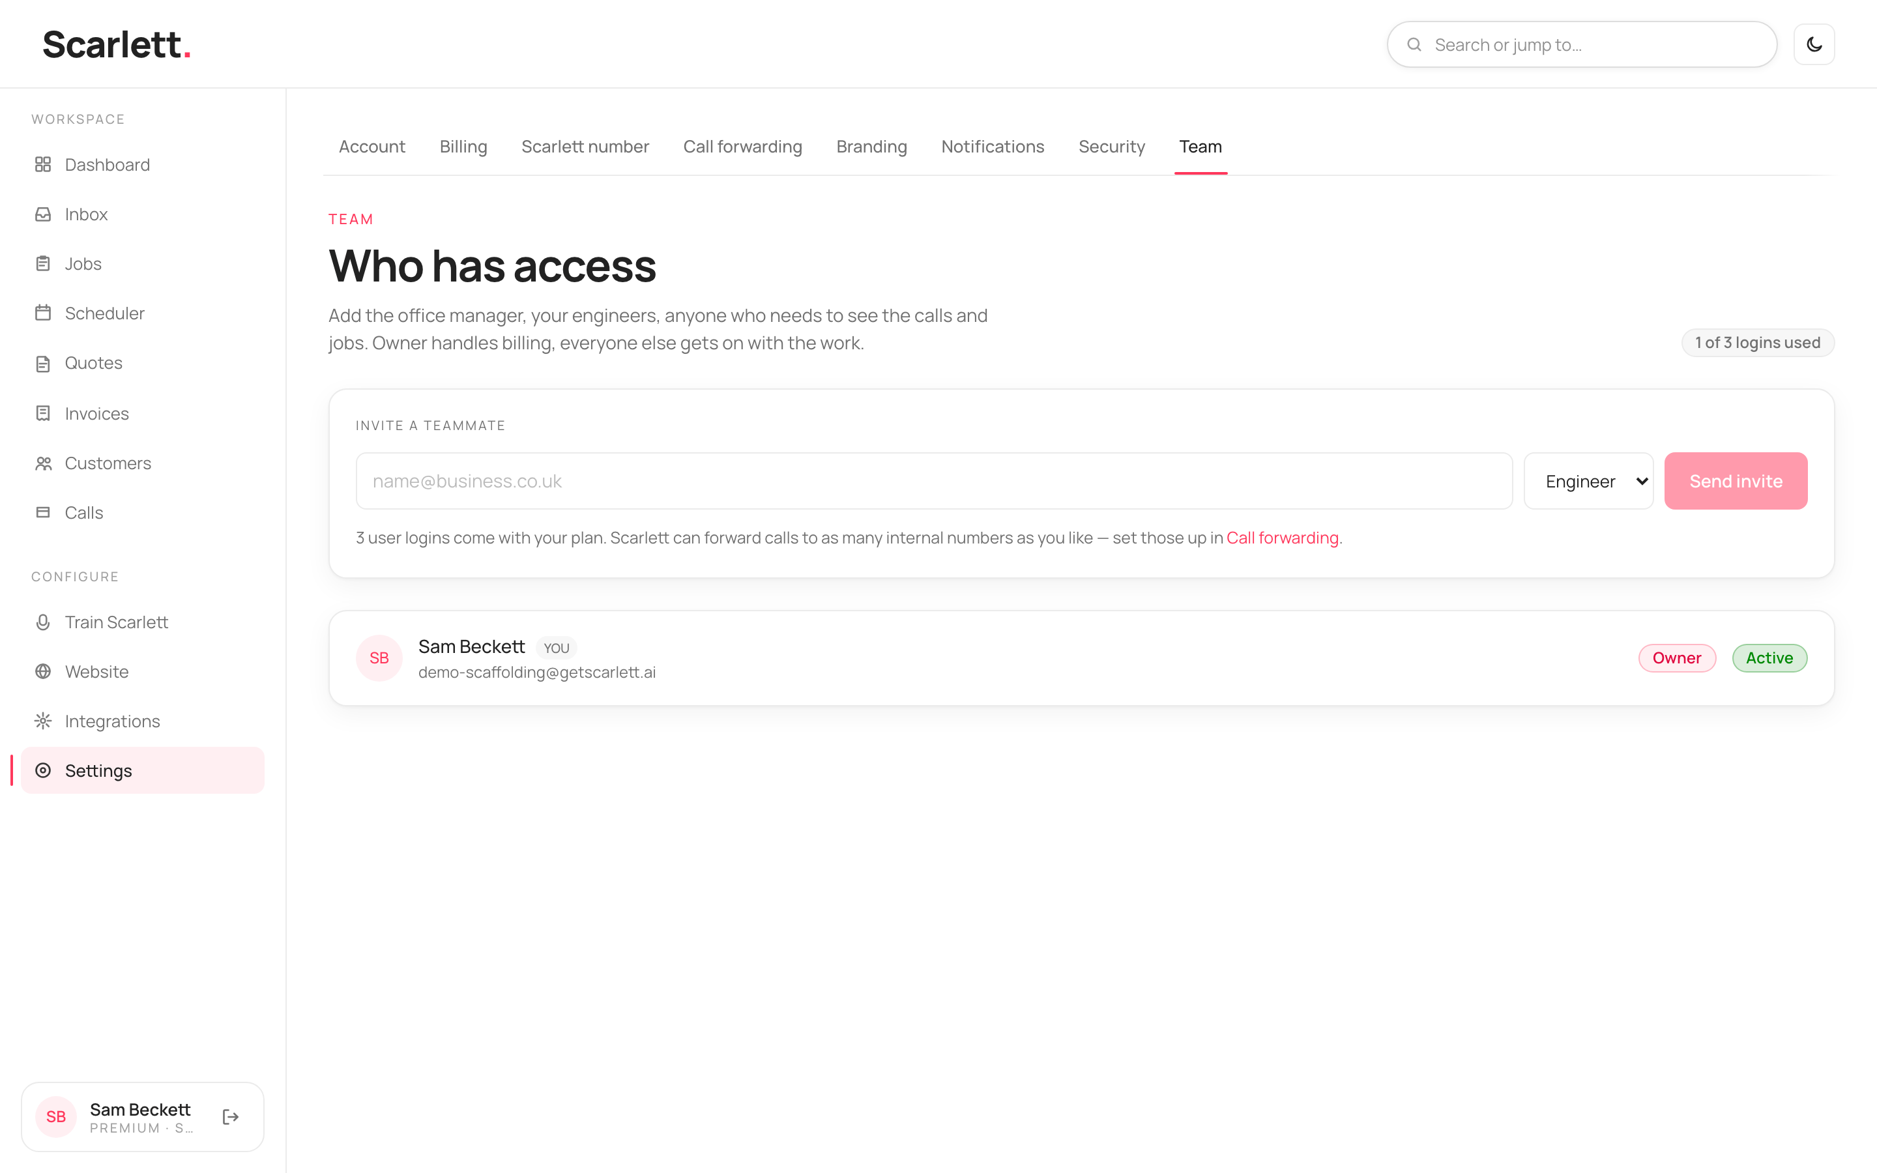Image resolution: width=1877 pixels, height=1173 pixels.
Task: Click the Dashboard grid icon in sidebar
Action: point(42,164)
